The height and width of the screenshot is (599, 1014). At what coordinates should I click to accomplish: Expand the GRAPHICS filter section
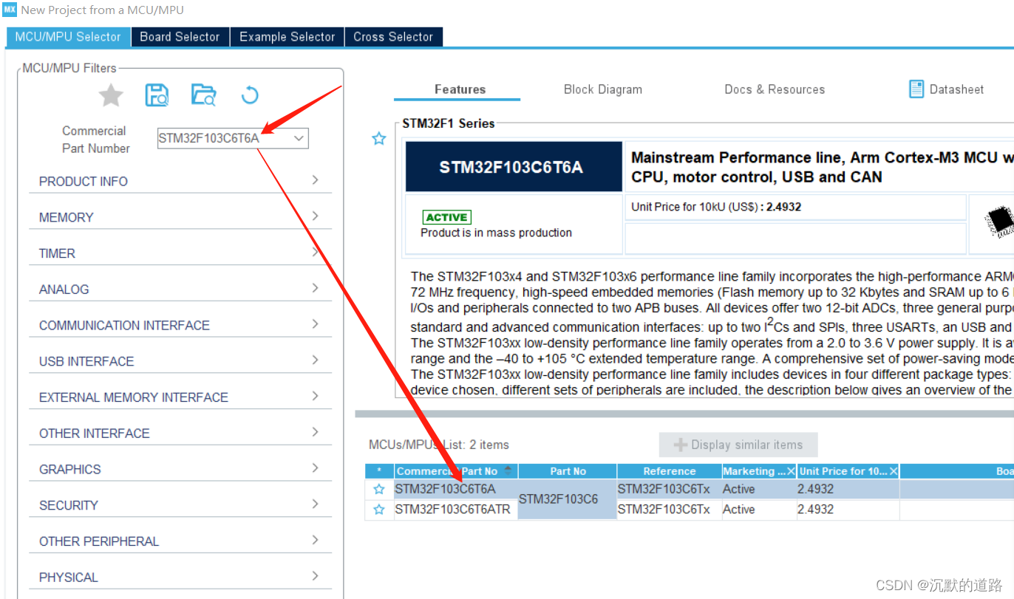pyautogui.click(x=180, y=469)
